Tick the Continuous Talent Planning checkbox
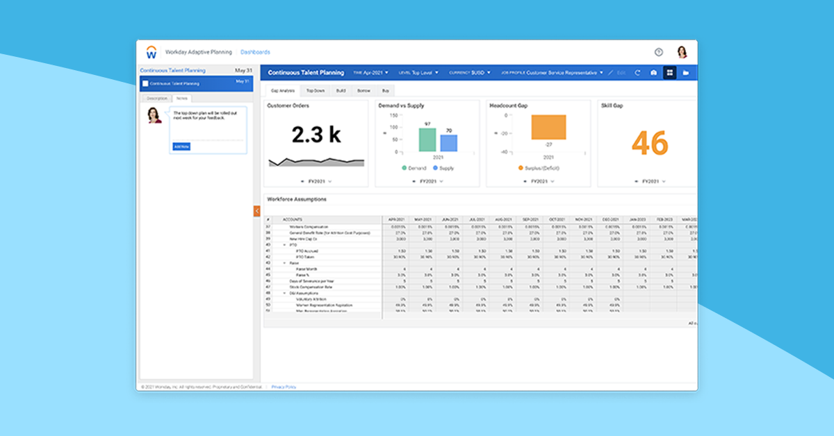Image resolution: width=834 pixels, height=436 pixels. tap(145, 83)
